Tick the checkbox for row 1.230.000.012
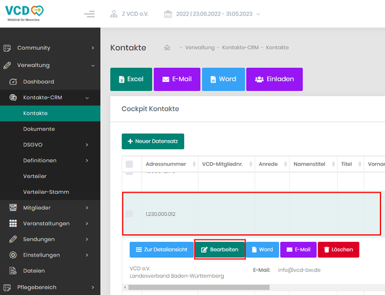This screenshot has width=385, height=295. (129, 214)
